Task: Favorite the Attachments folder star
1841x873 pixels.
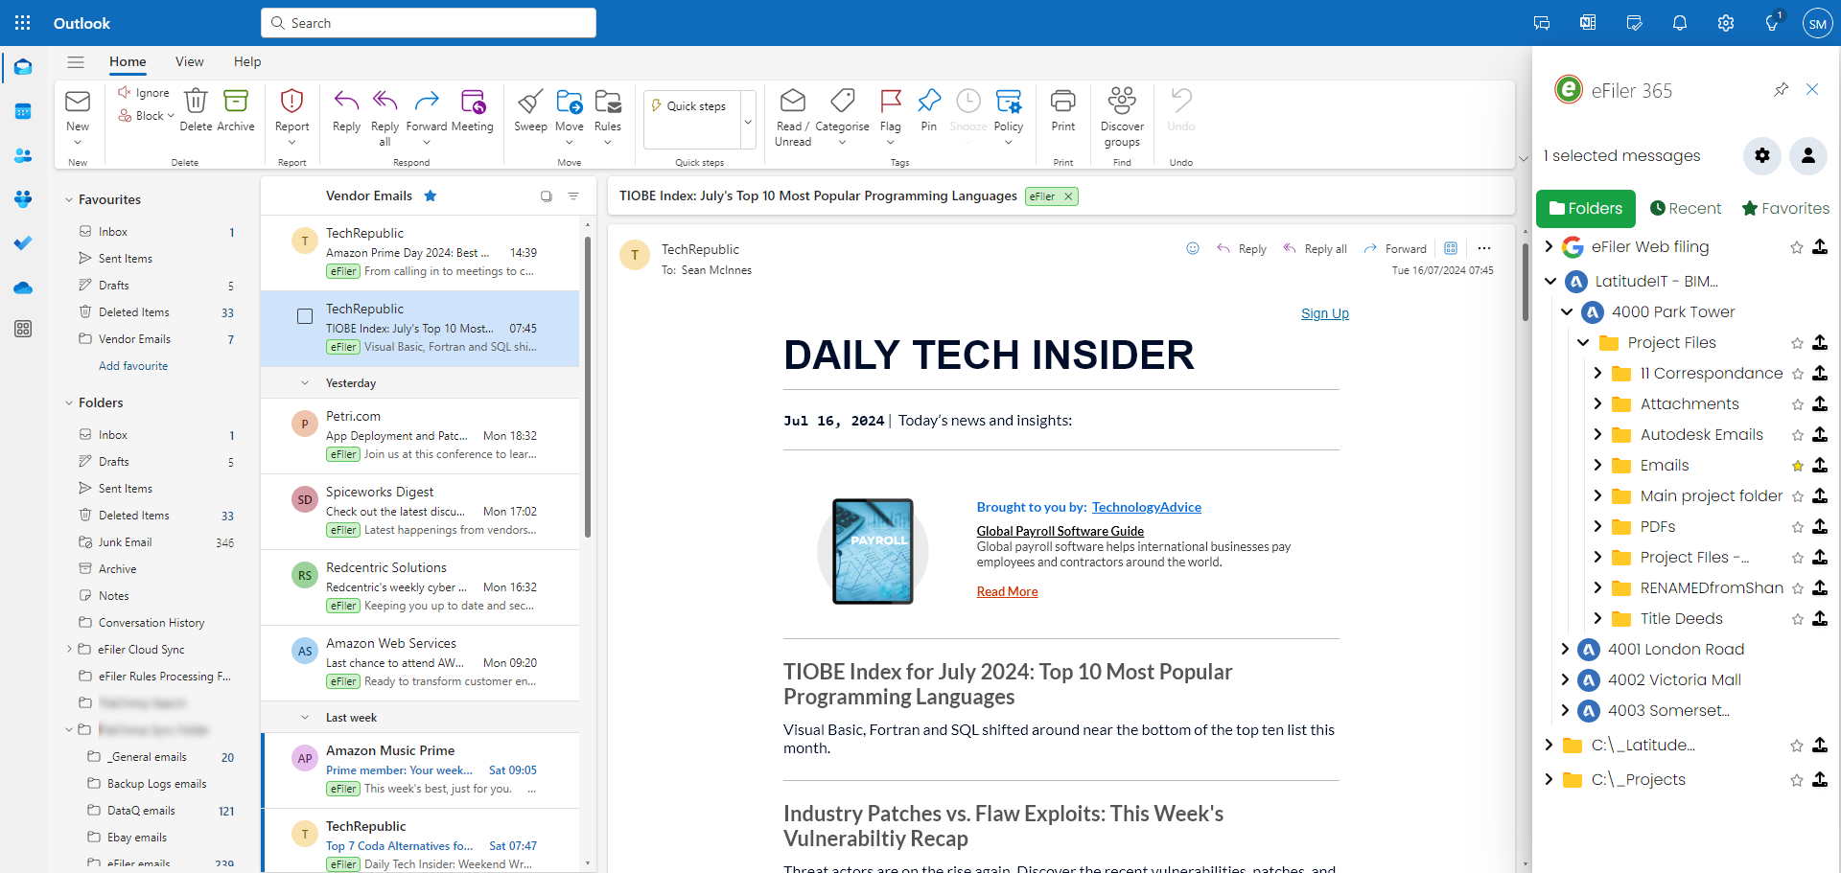Action: tap(1798, 404)
